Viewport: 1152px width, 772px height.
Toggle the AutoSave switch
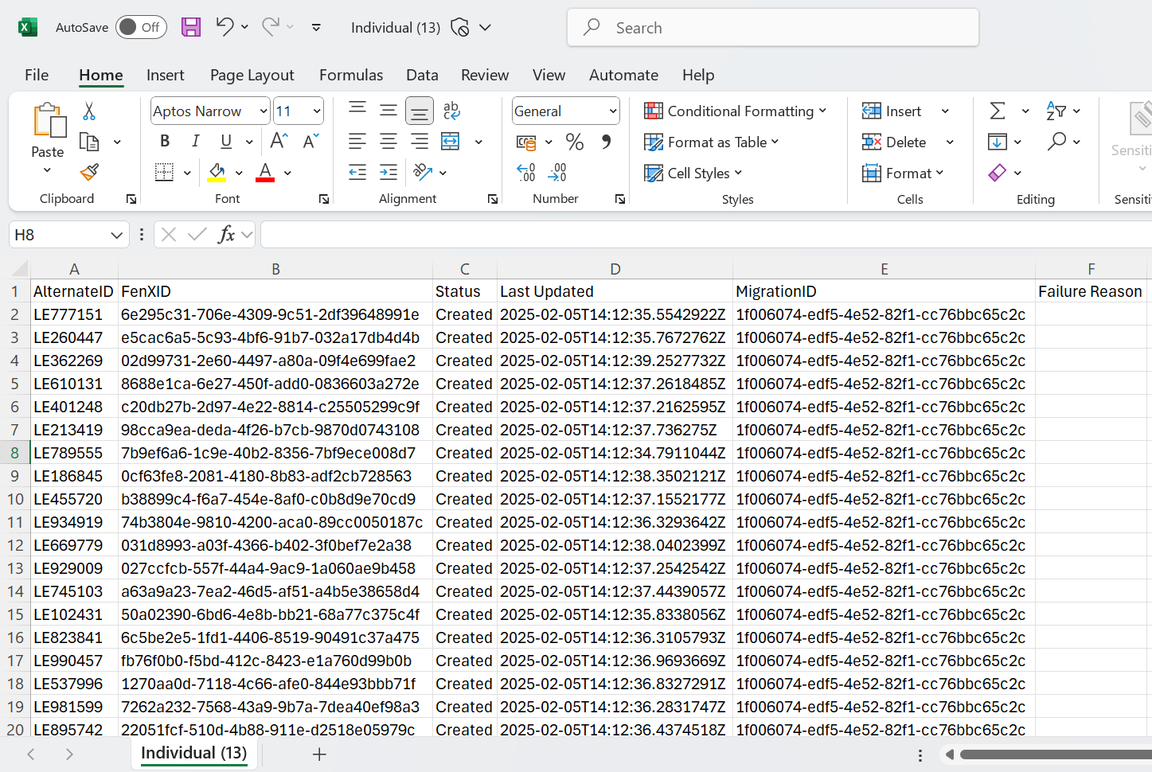click(x=141, y=27)
